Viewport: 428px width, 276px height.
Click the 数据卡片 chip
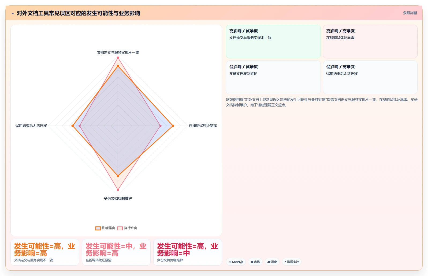click(292, 262)
